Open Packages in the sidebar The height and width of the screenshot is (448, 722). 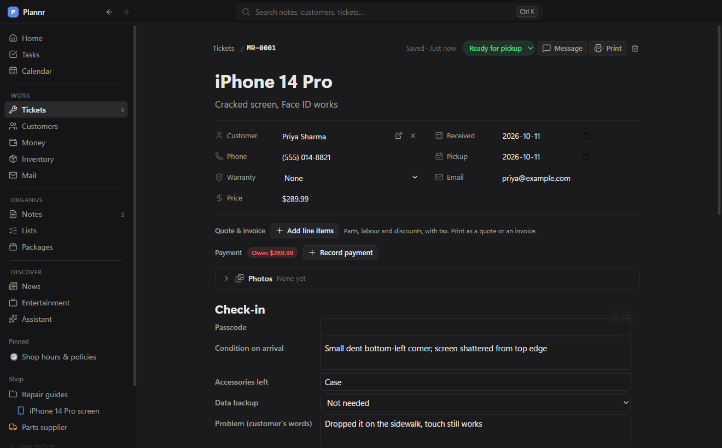(66, 247)
